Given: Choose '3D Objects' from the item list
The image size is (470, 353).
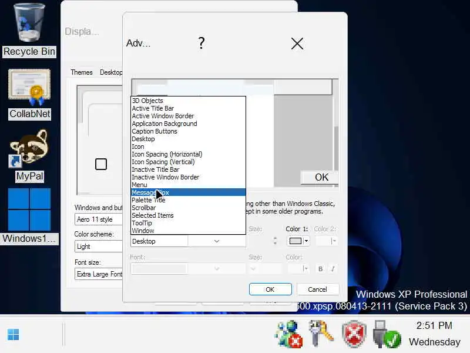Looking at the screenshot, I should (x=188, y=101).
